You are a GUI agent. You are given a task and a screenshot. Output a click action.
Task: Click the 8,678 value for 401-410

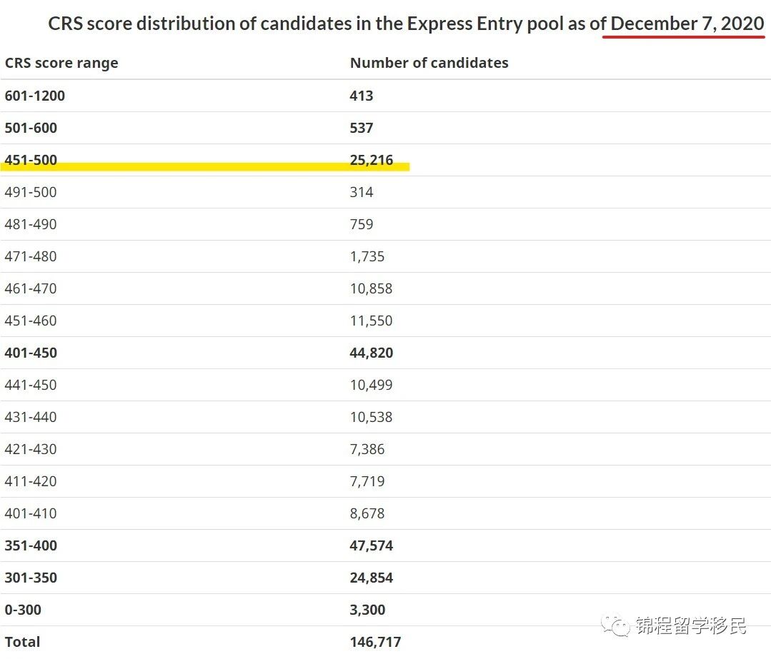click(367, 513)
